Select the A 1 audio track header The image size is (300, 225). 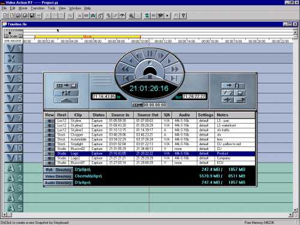[14, 168]
